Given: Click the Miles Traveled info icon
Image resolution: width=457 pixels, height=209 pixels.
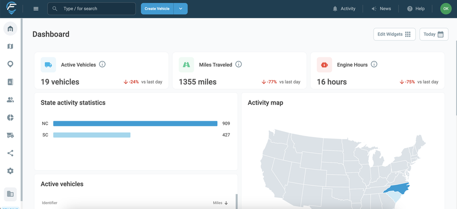Looking at the screenshot, I should pyautogui.click(x=239, y=64).
